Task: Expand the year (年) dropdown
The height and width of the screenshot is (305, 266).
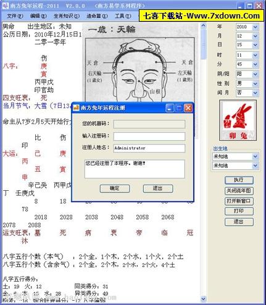Action: [x=255, y=27]
